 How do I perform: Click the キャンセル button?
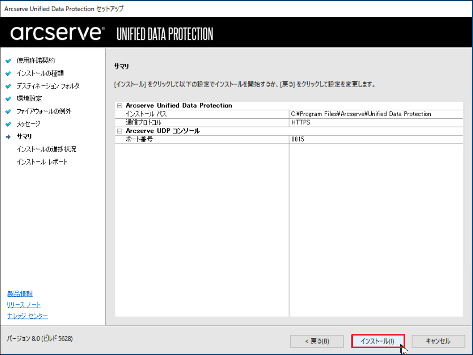tap(438, 341)
